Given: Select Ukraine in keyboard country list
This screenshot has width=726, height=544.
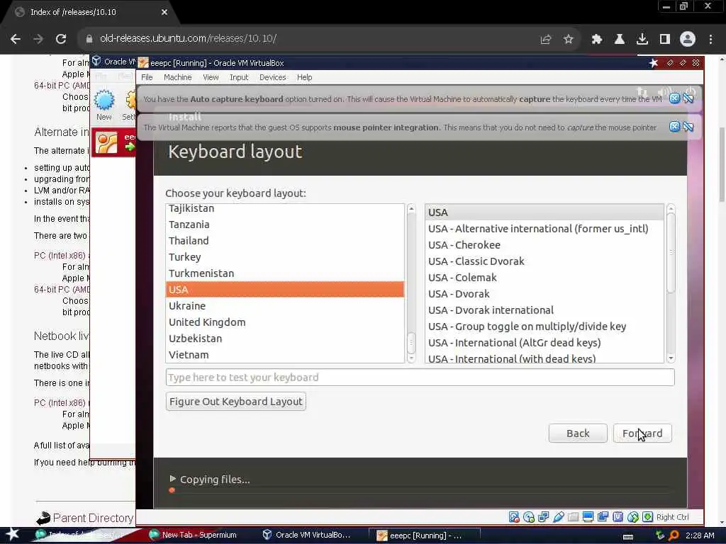Looking at the screenshot, I should 285,306.
